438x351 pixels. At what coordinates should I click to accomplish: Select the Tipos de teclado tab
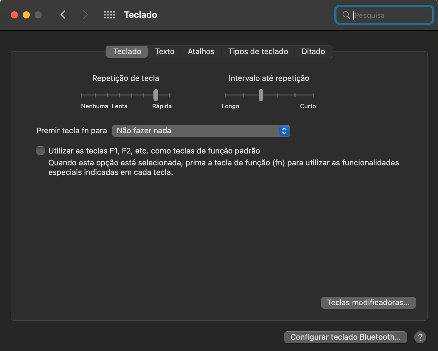coord(258,51)
